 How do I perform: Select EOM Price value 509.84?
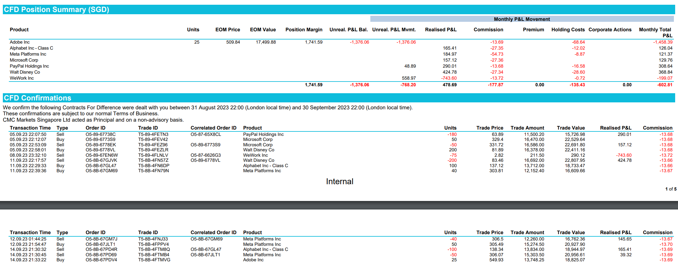point(233,42)
